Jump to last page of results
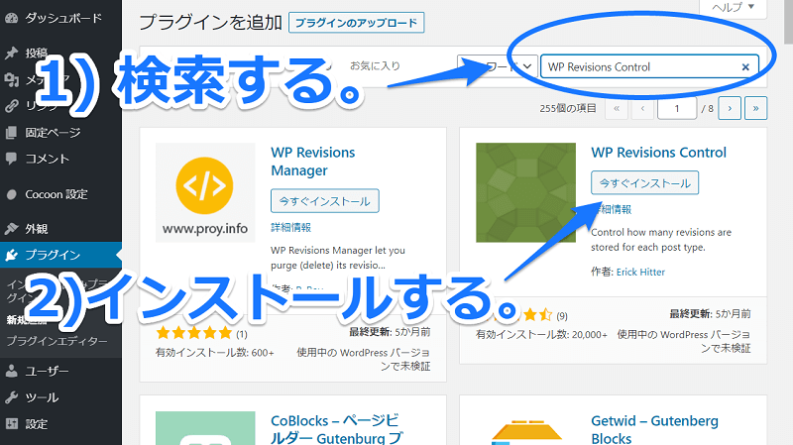793x445 pixels. click(756, 108)
